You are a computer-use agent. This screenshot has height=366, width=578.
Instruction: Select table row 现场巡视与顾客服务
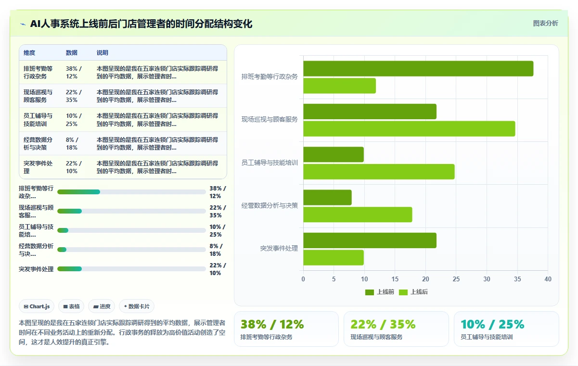[123, 96]
